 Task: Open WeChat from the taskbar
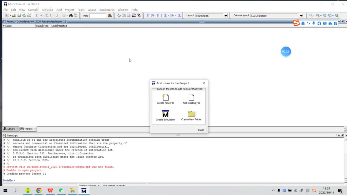coord(61,190)
